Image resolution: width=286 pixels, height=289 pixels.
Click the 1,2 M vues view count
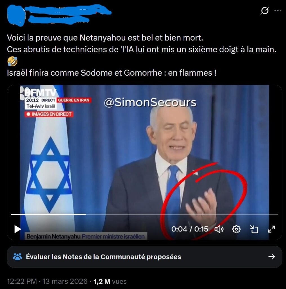110,281
